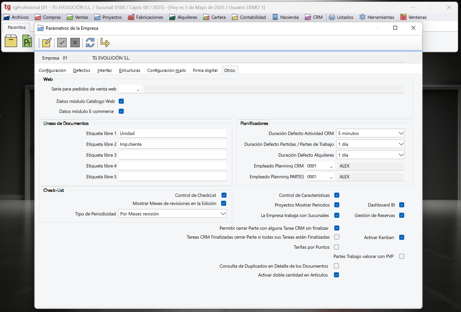Click the empty Etiqueta libre 4 field

click(x=173, y=166)
